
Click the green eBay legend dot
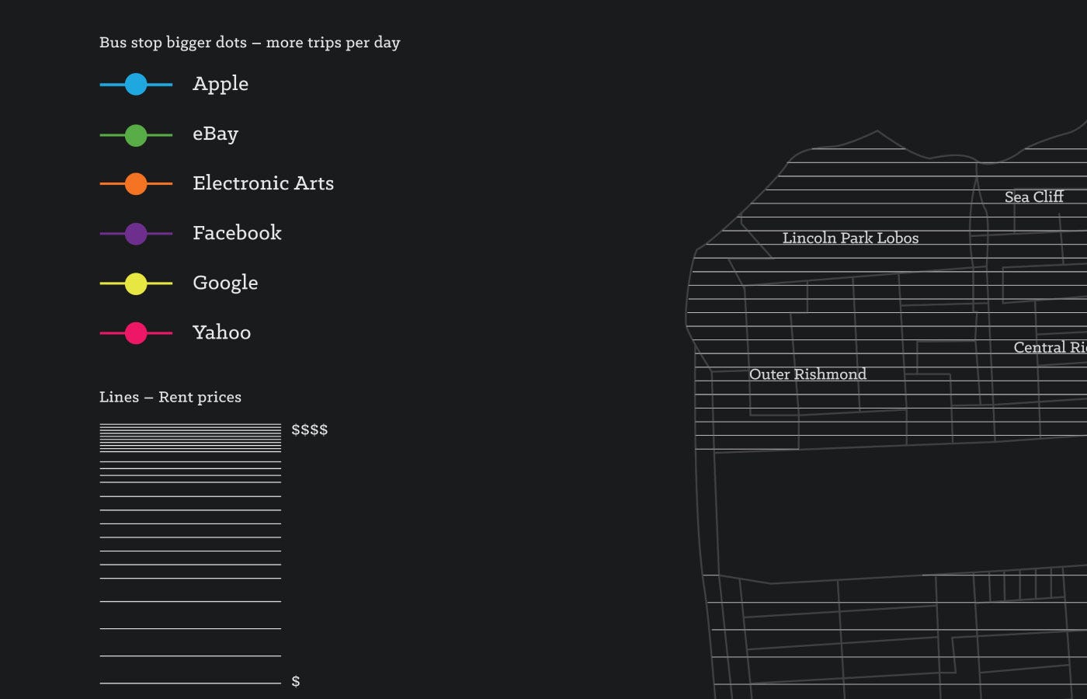click(x=136, y=134)
